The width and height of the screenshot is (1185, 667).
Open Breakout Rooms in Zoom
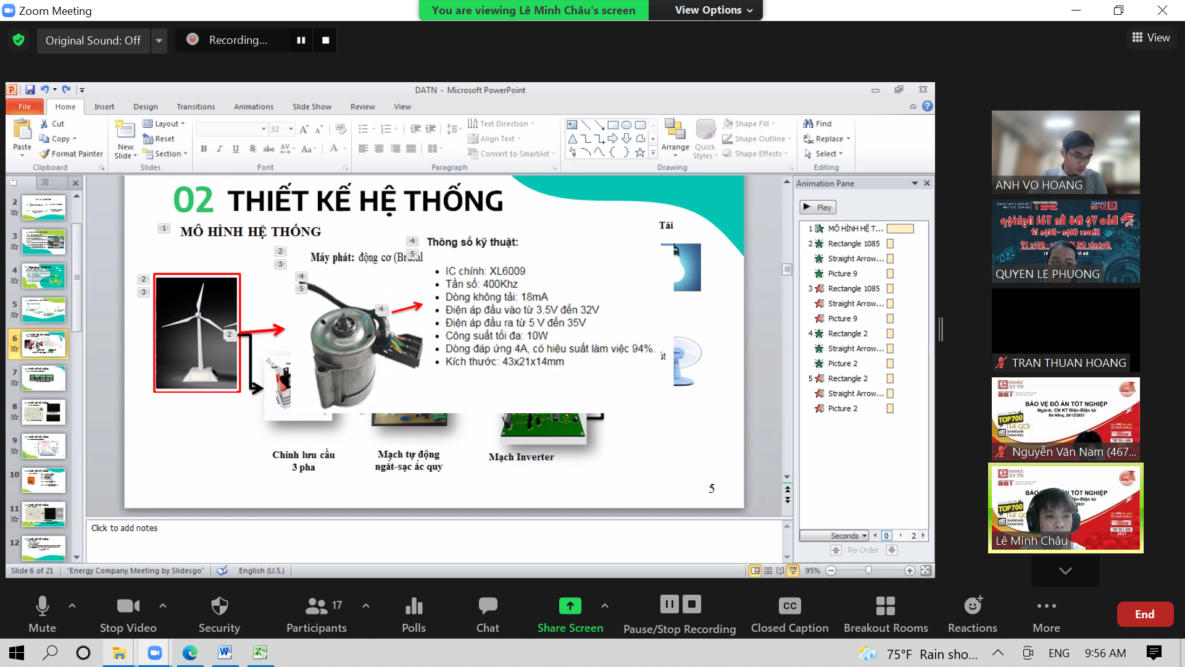[886, 606]
